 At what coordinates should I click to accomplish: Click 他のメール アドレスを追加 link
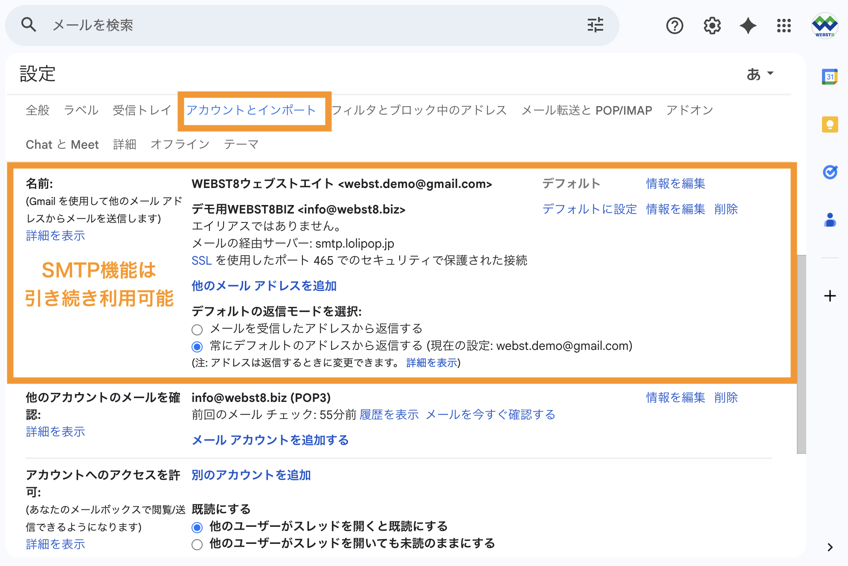tap(264, 286)
